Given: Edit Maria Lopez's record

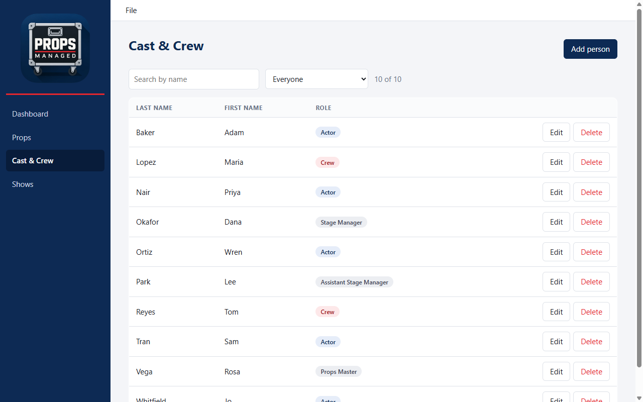Looking at the screenshot, I should 556,162.
